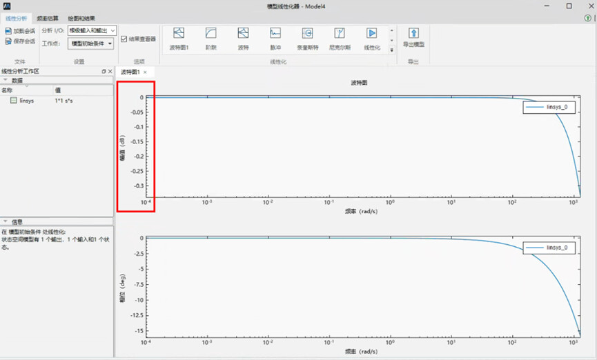Select the 阶跃 step response icon
This screenshot has width=597, height=360.
pyautogui.click(x=211, y=33)
